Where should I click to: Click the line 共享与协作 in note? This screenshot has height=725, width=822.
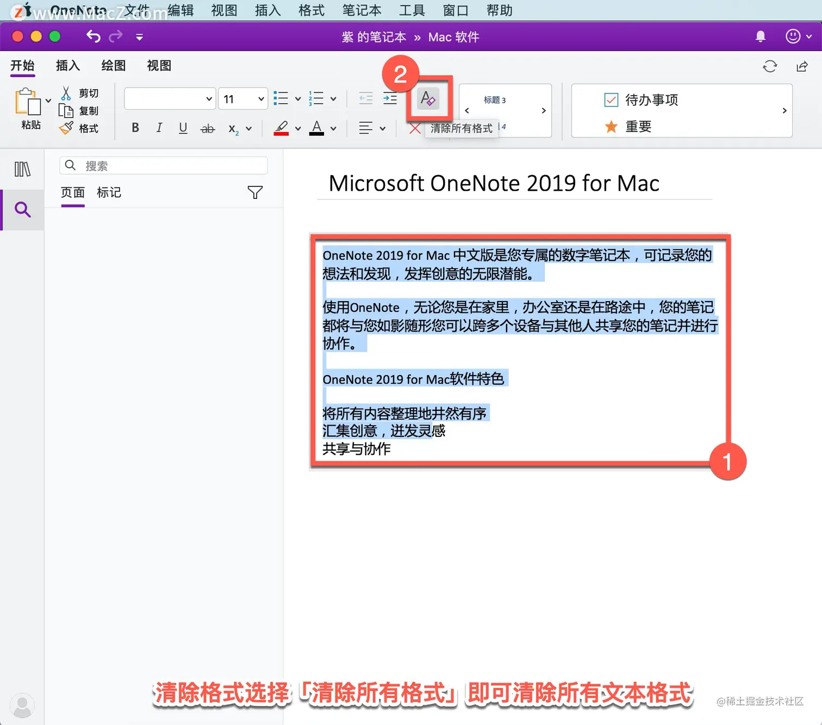(357, 449)
